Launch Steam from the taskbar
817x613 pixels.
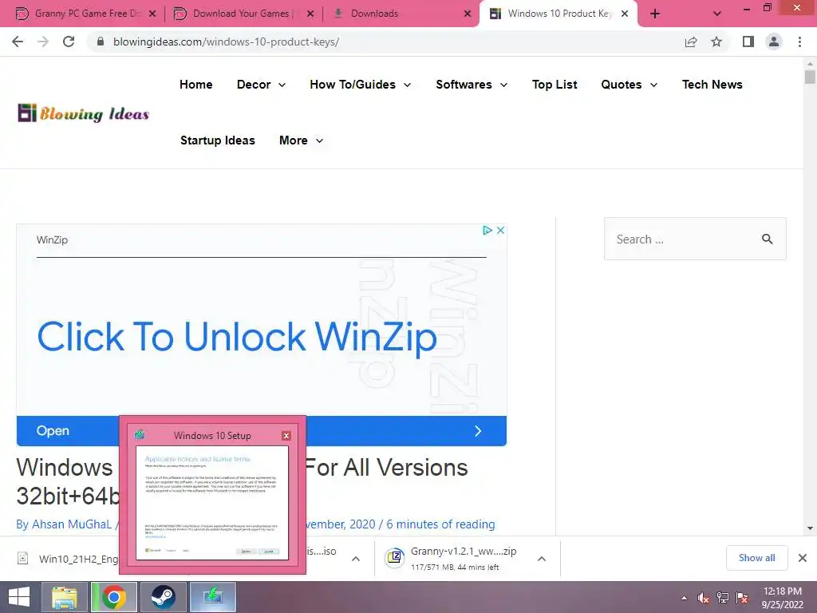pyautogui.click(x=163, y=597)
